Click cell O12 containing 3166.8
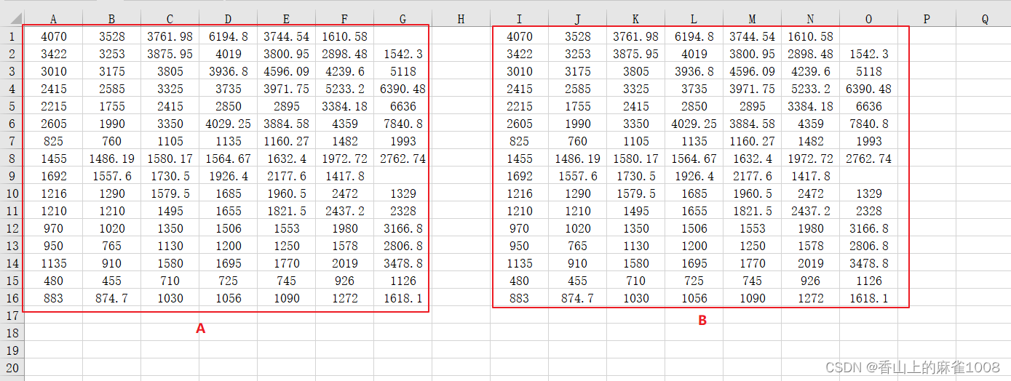1011x381 pixels. point(869,228)
